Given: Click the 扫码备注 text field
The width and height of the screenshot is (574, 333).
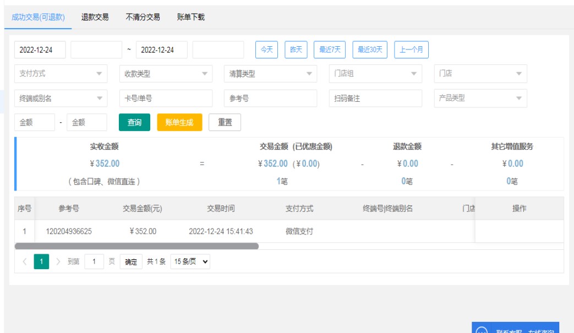Looking at the screenshot, I should click(375, 99).
